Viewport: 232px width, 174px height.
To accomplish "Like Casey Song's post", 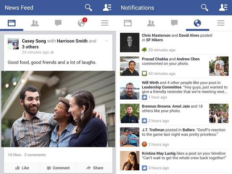I will click(22, 168).
